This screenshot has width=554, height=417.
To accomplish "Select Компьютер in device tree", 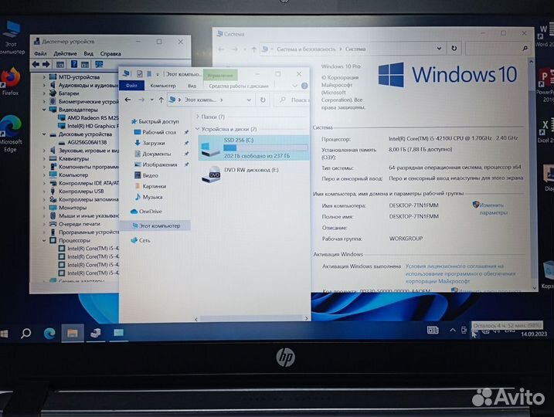I will click(x=70, y=175).
